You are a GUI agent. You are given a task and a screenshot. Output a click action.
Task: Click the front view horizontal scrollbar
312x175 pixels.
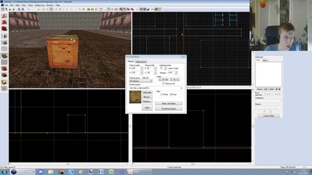click(x=68, y=164)
